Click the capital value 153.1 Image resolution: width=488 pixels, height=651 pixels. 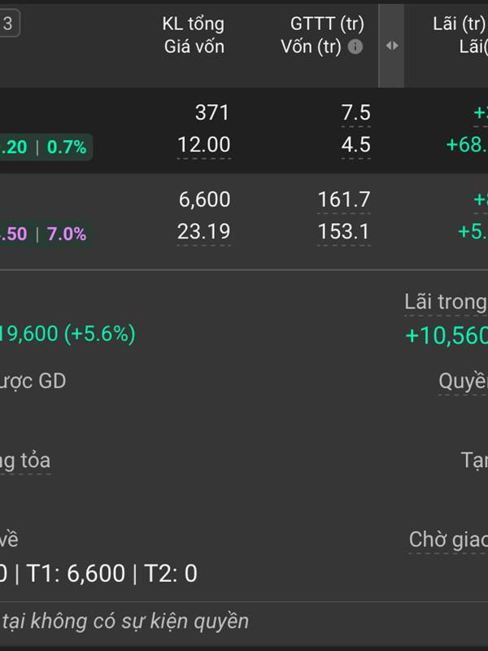(x=343, y=233)
